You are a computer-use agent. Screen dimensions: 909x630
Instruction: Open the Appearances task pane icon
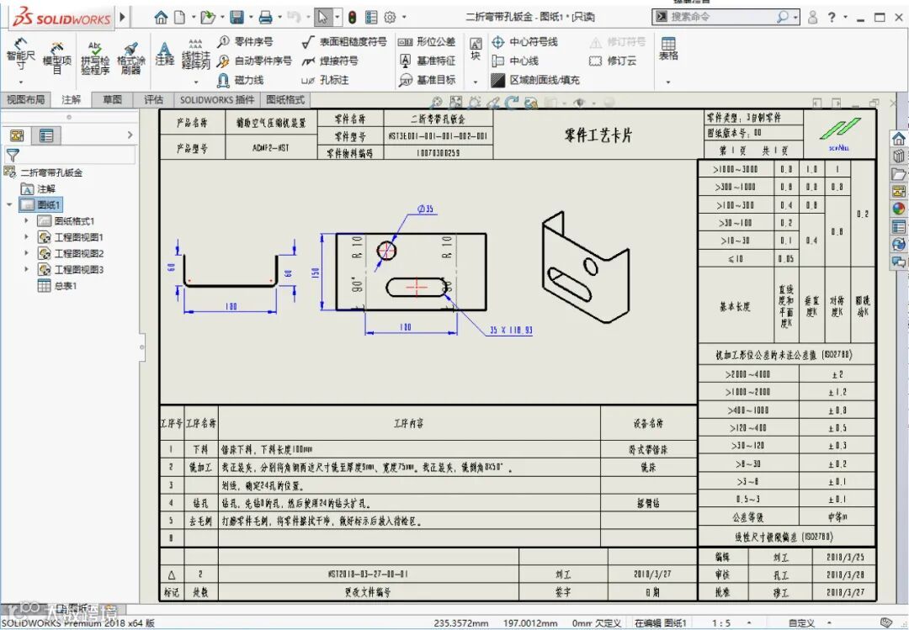899,209
